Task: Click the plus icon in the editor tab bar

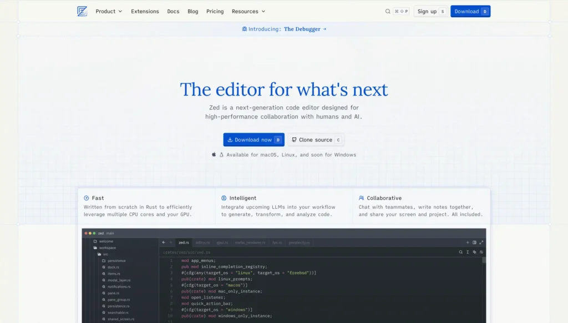Action: (x=468, y=243)
